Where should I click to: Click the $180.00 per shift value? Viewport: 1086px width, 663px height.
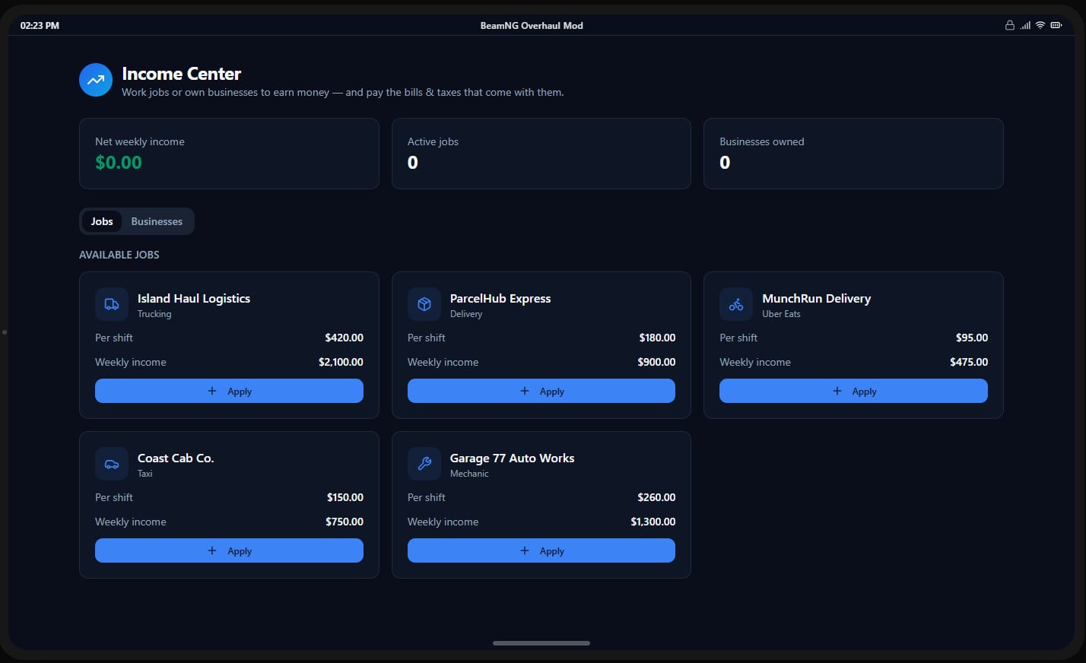pyautogui.click(x=657, y=338)
